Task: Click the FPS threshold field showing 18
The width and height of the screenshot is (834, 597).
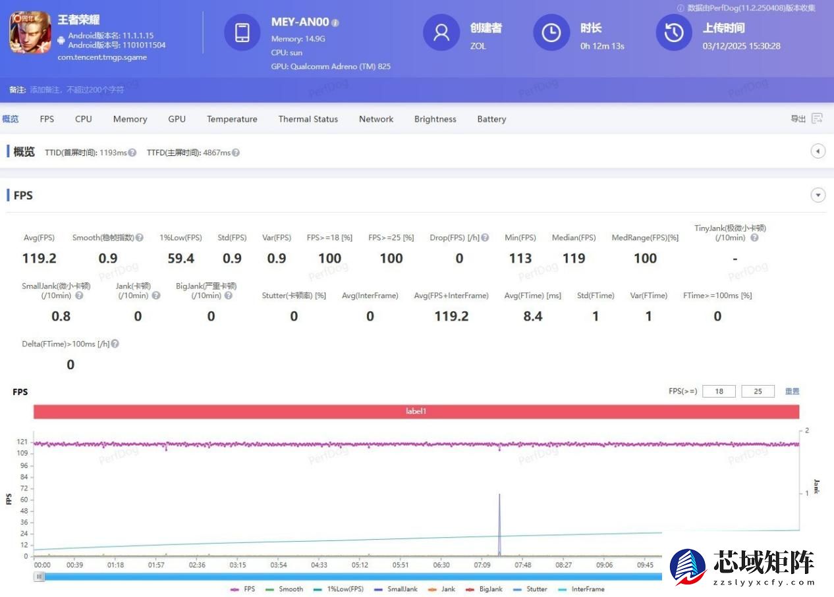Action: coord(719,391)
